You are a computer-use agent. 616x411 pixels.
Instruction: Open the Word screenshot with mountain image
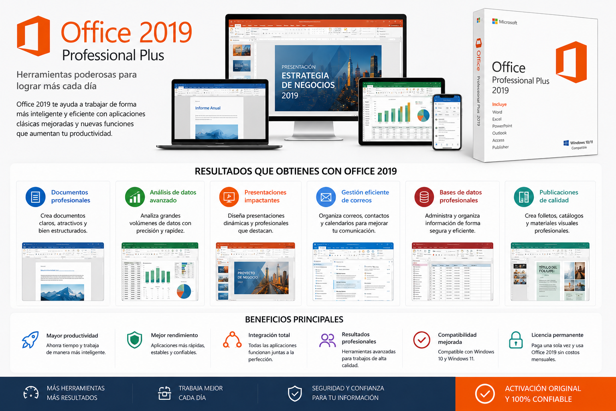(x=63, y=272)
